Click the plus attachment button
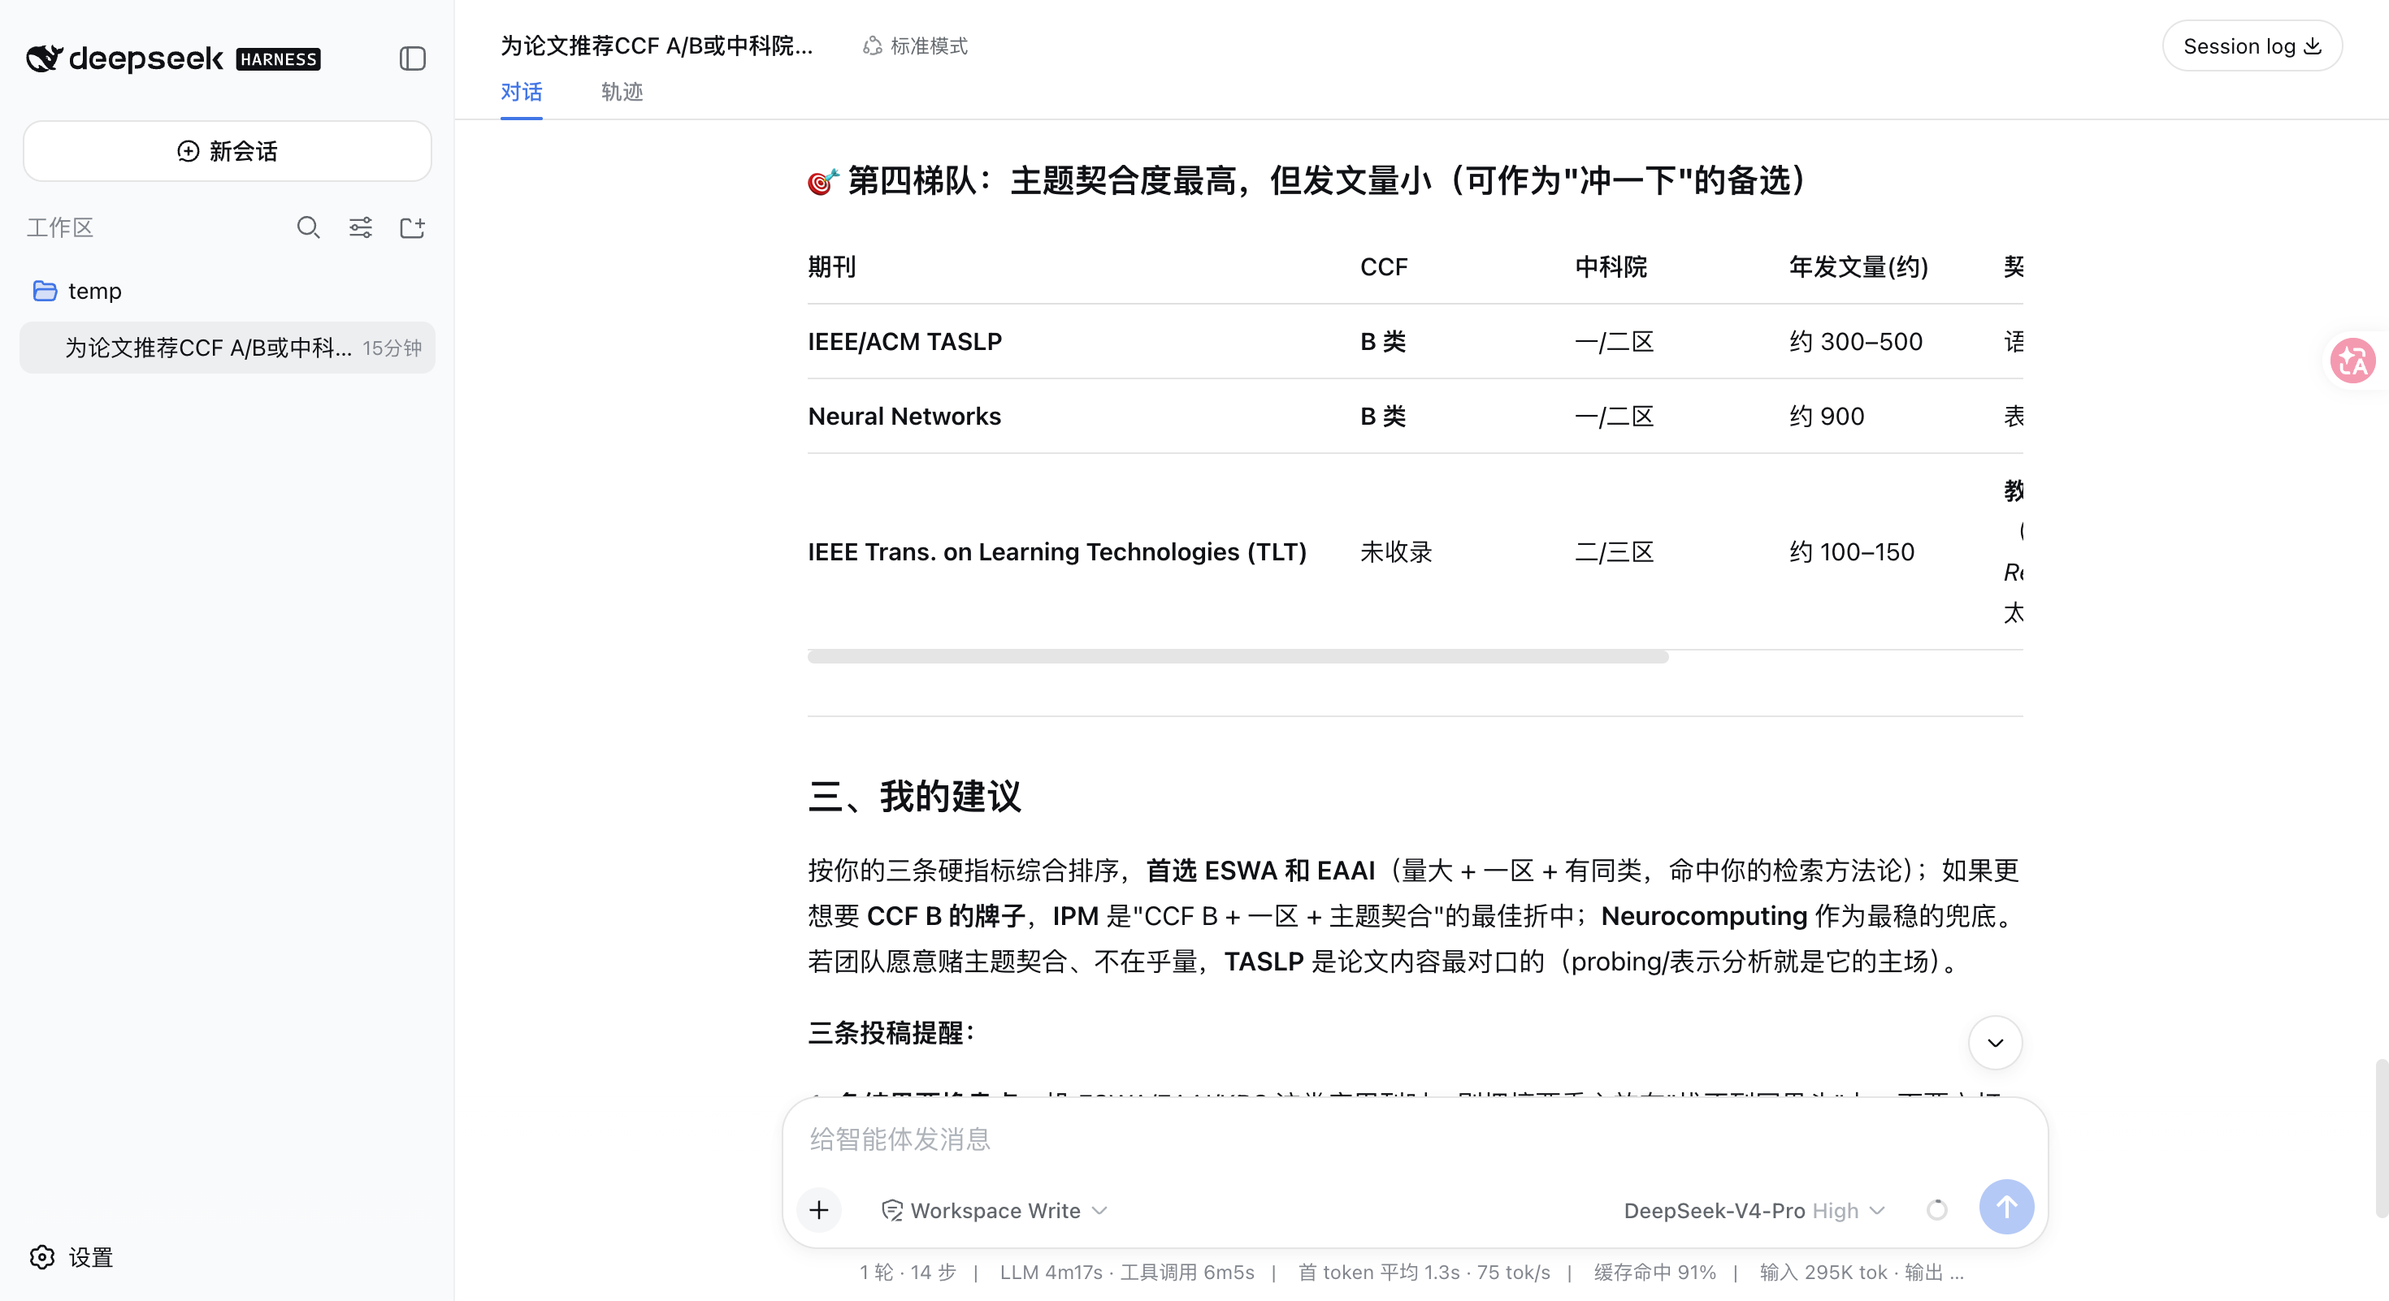Screen dimensions: 2389x1301 (819, 1209)
